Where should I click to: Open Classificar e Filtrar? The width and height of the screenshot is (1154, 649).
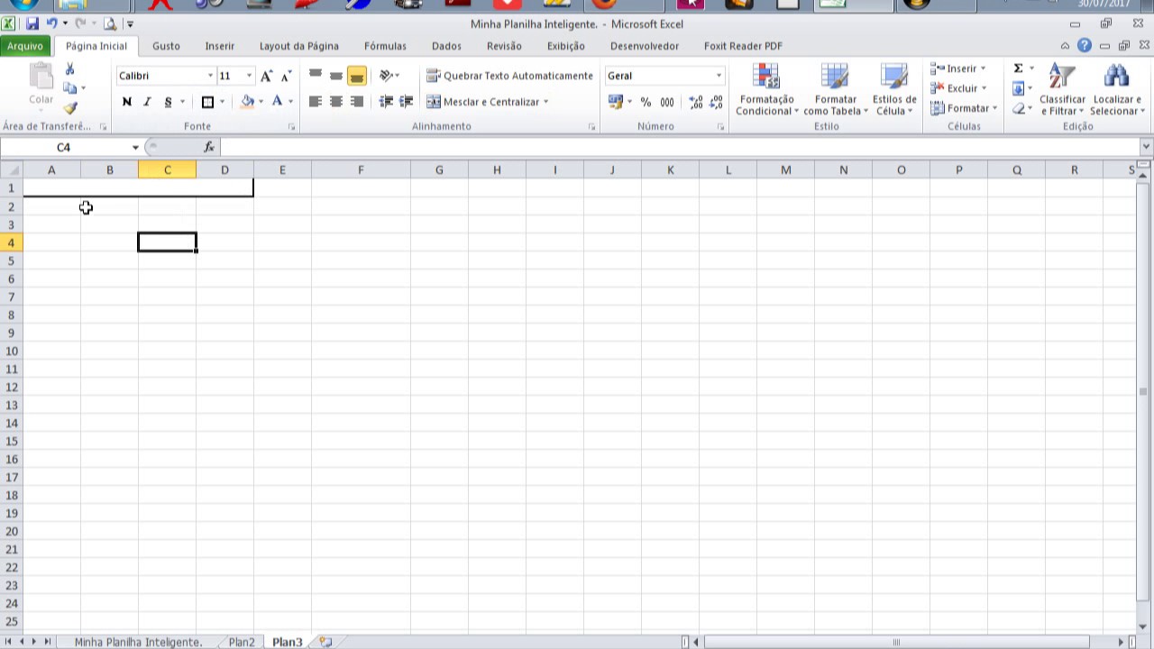point(1062,90)
